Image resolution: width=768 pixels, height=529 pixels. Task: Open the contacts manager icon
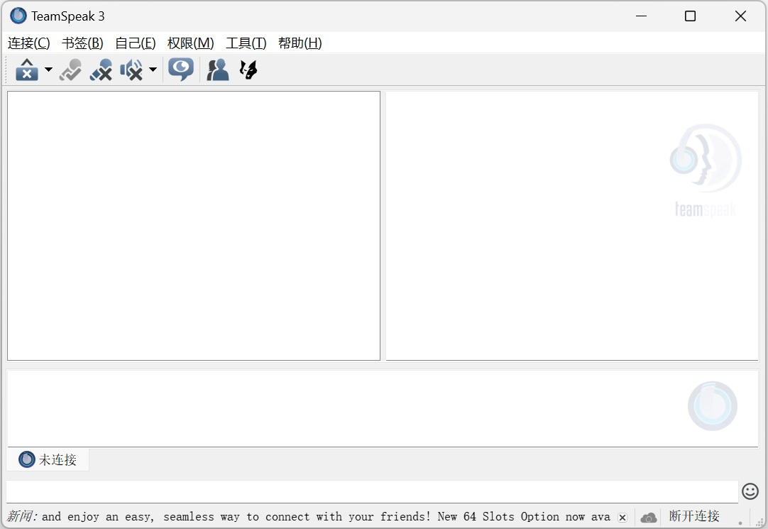point(217,70)
